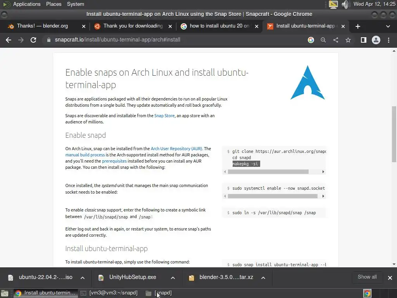Screen dimensions: 397x298
Task: Bookmark this page with the star
Action: coord(348,40)
